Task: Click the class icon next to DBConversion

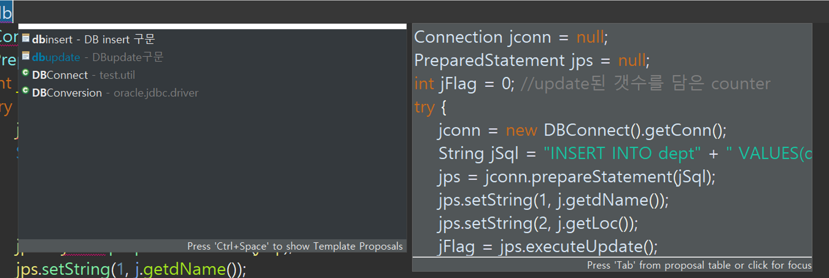Action: pos(26,91)
